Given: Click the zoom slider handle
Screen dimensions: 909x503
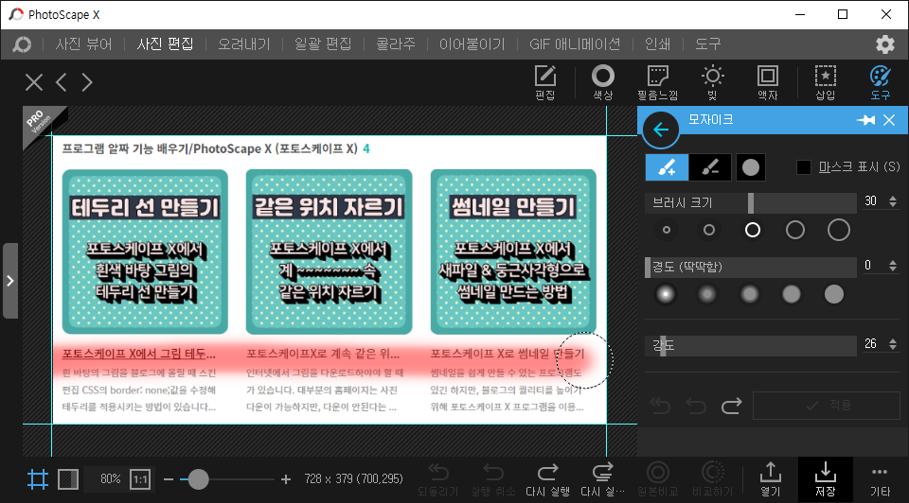Looking at the screenshot, I should point(198,479).
